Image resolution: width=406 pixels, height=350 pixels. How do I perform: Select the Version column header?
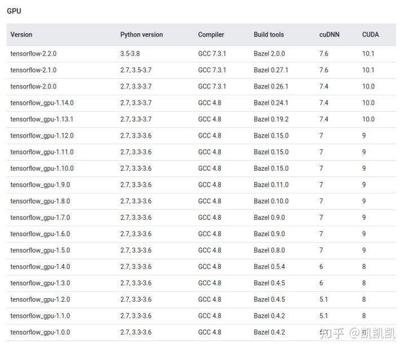[21, 35]
